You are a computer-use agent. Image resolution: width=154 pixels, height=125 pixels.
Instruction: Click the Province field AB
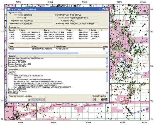pyautogui.click(x=39, y=18)
